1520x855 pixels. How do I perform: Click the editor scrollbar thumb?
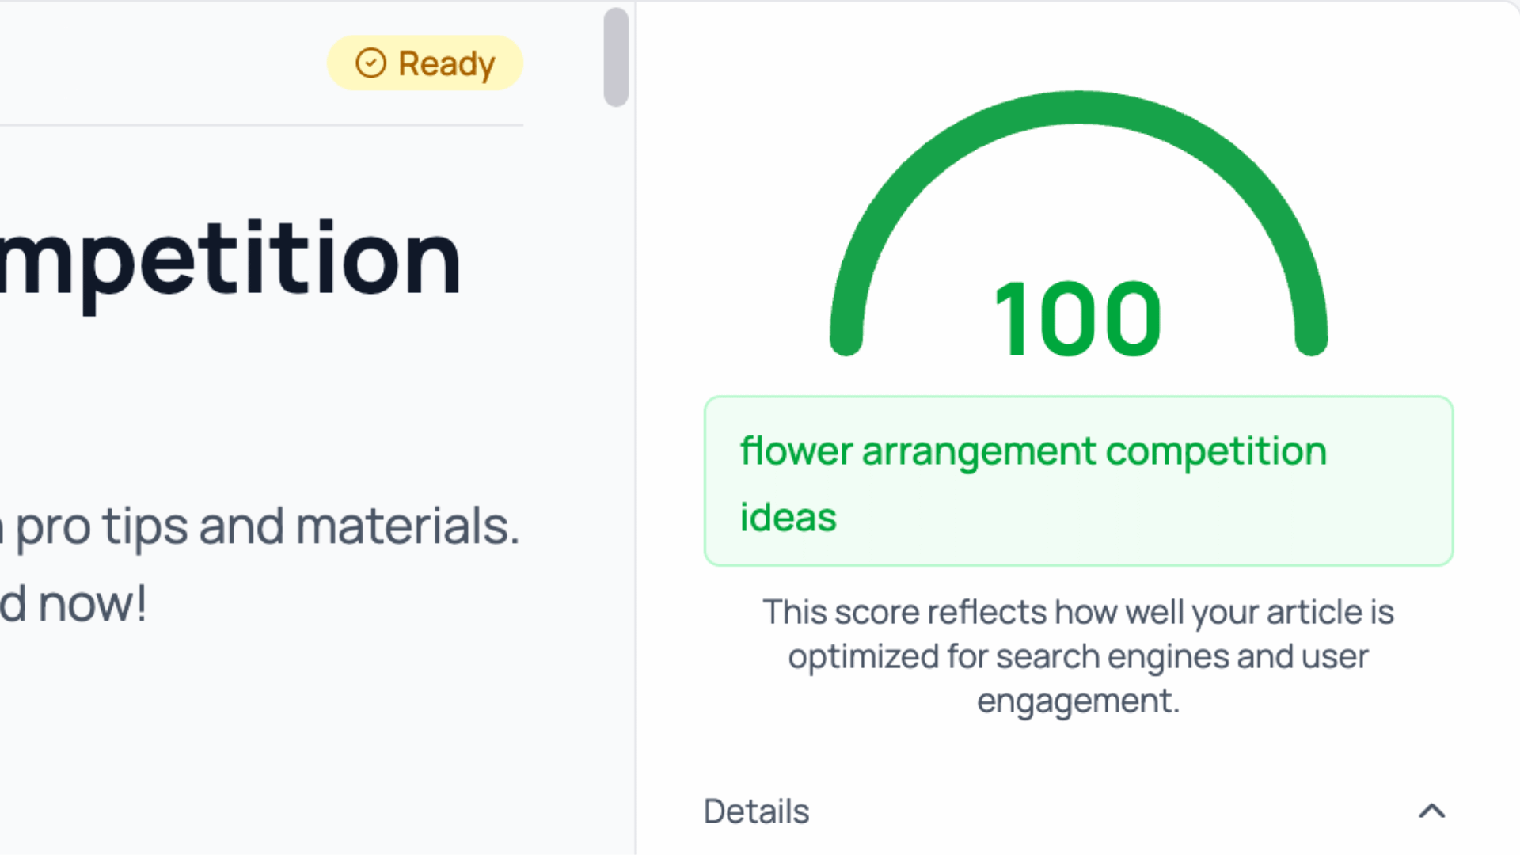(x=616, y=55)
